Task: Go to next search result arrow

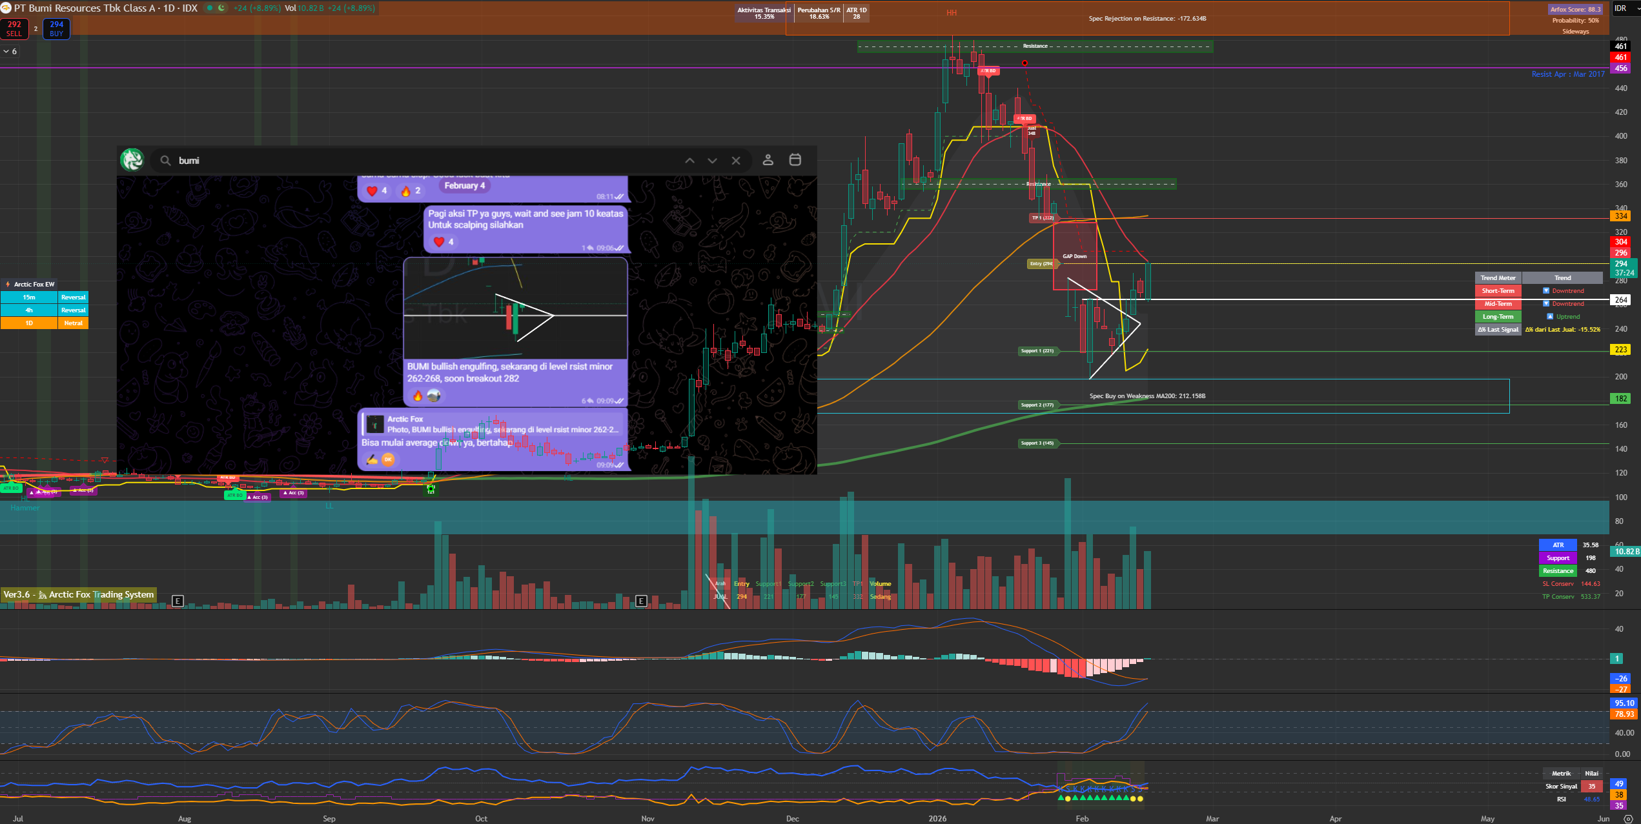Action: (712, 161)
